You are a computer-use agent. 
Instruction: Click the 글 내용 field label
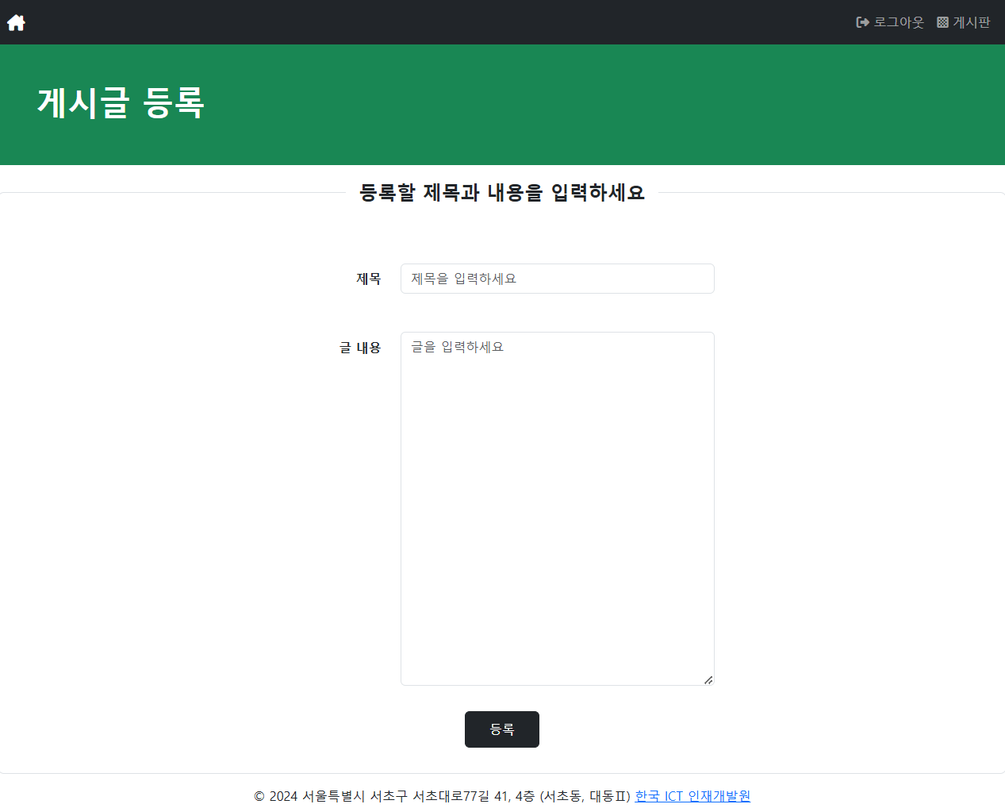360,348
